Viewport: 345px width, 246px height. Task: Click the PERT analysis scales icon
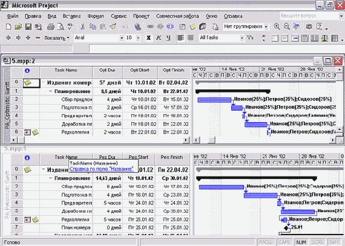click(324, 38)
